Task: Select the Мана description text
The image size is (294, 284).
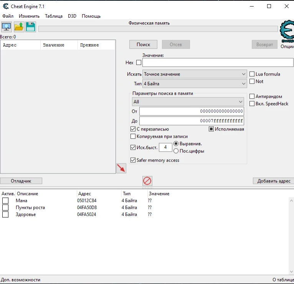Action: tap(21, 201)
